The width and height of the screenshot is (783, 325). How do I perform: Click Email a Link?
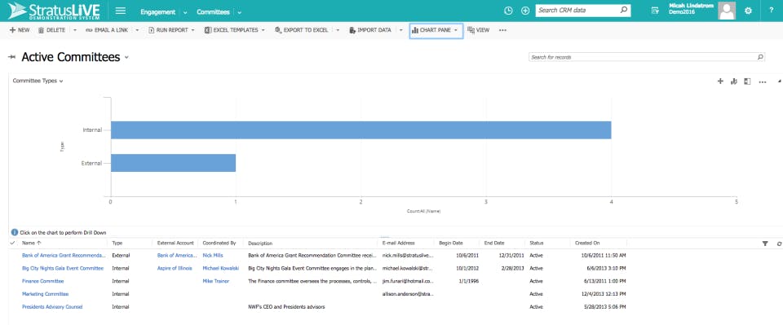click(107, 30)
